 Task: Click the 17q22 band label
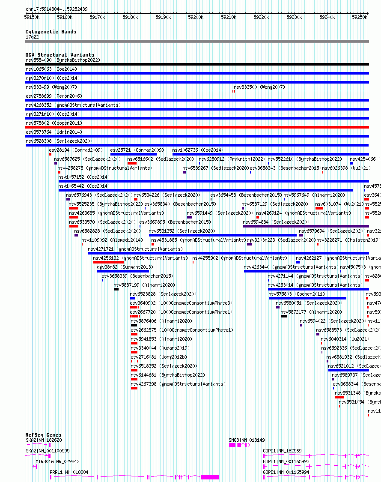[32, 37]
